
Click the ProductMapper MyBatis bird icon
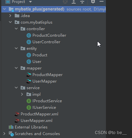pos(29,75)
